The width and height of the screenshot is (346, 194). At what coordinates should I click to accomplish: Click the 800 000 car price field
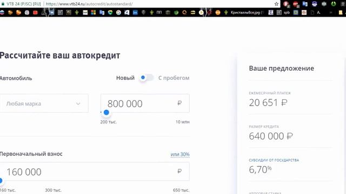pos(145,103)
